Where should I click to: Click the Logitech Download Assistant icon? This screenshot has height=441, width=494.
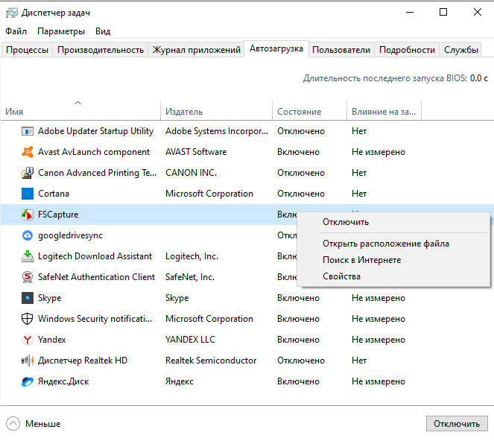(x=28, y=256)
